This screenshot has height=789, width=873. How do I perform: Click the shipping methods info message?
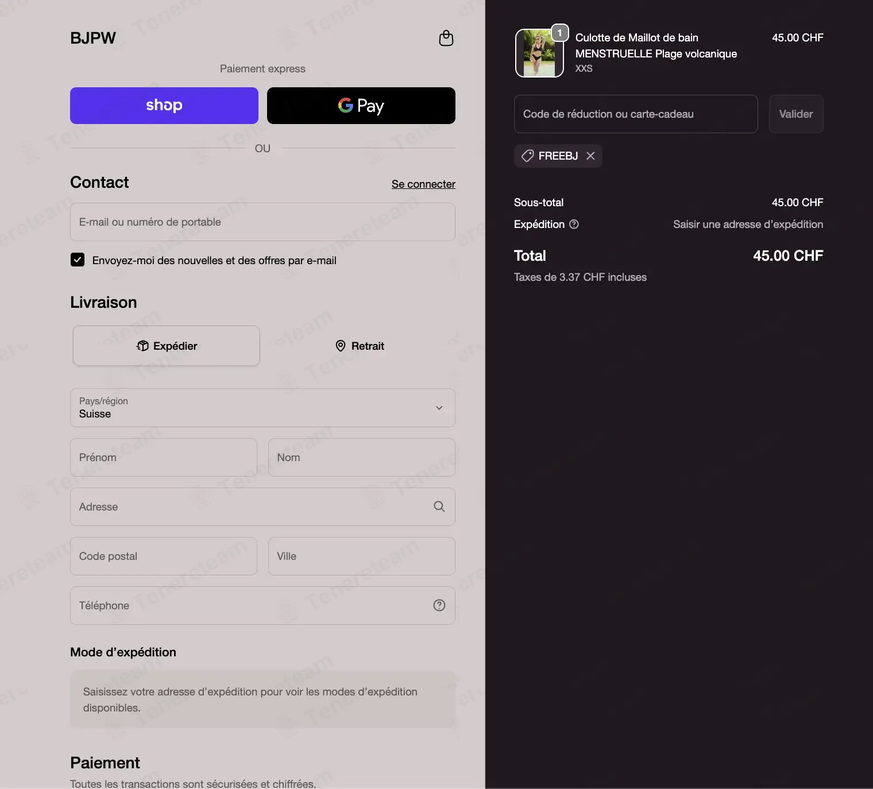(262, 699)
